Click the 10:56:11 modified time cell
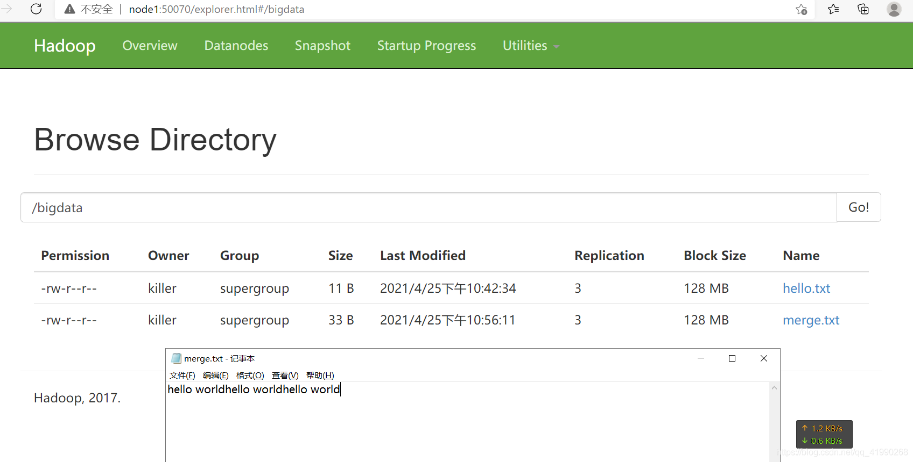The image size is (913, 462). tap(448, 320)
